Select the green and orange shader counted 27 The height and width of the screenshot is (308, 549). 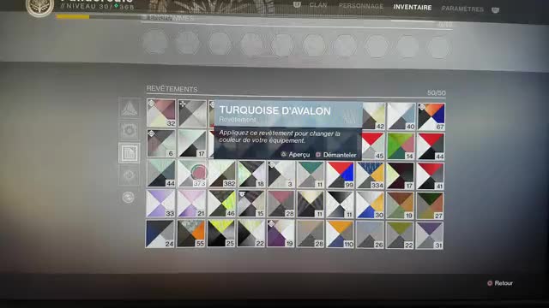point(430,206)
